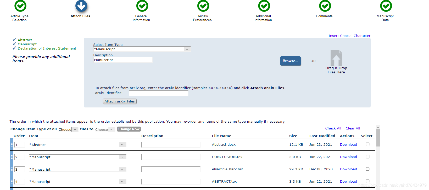429x190 pixels.
Task: Open the Select Item Type dropdown
Action: (142, 49)
